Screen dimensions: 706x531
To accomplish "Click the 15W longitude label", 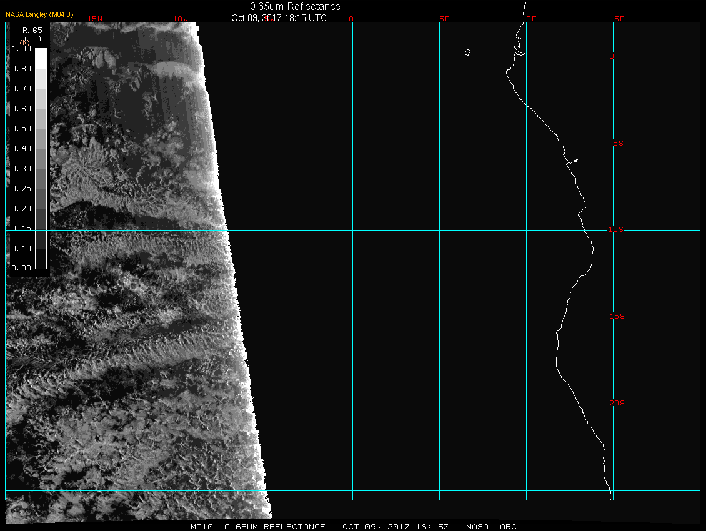I will click(x=95, y=19).
